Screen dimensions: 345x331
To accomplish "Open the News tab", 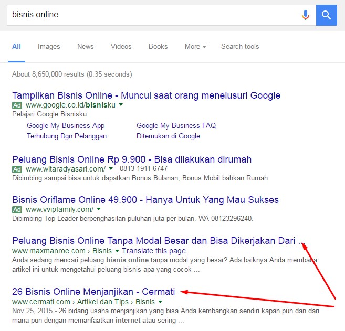I will click(x=86, y=46).
